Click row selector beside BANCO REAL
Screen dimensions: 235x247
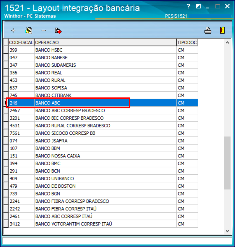pos(6,73)
